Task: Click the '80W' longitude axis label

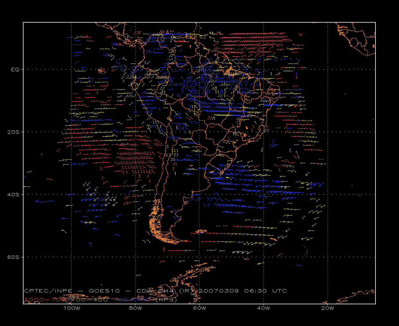Action: point(136,308)
